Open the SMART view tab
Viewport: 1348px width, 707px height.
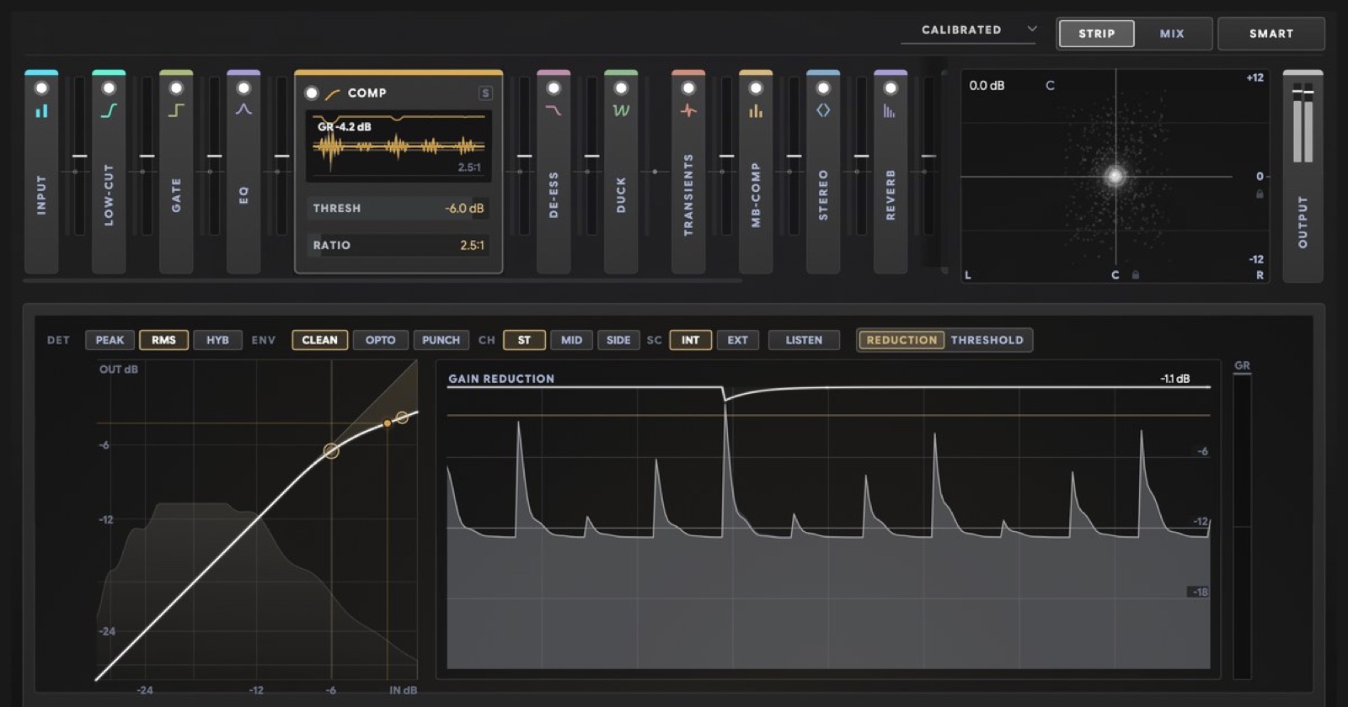click(1271, 34)
